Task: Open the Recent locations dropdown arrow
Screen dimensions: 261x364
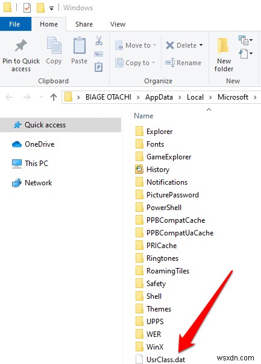Action: 41,97
